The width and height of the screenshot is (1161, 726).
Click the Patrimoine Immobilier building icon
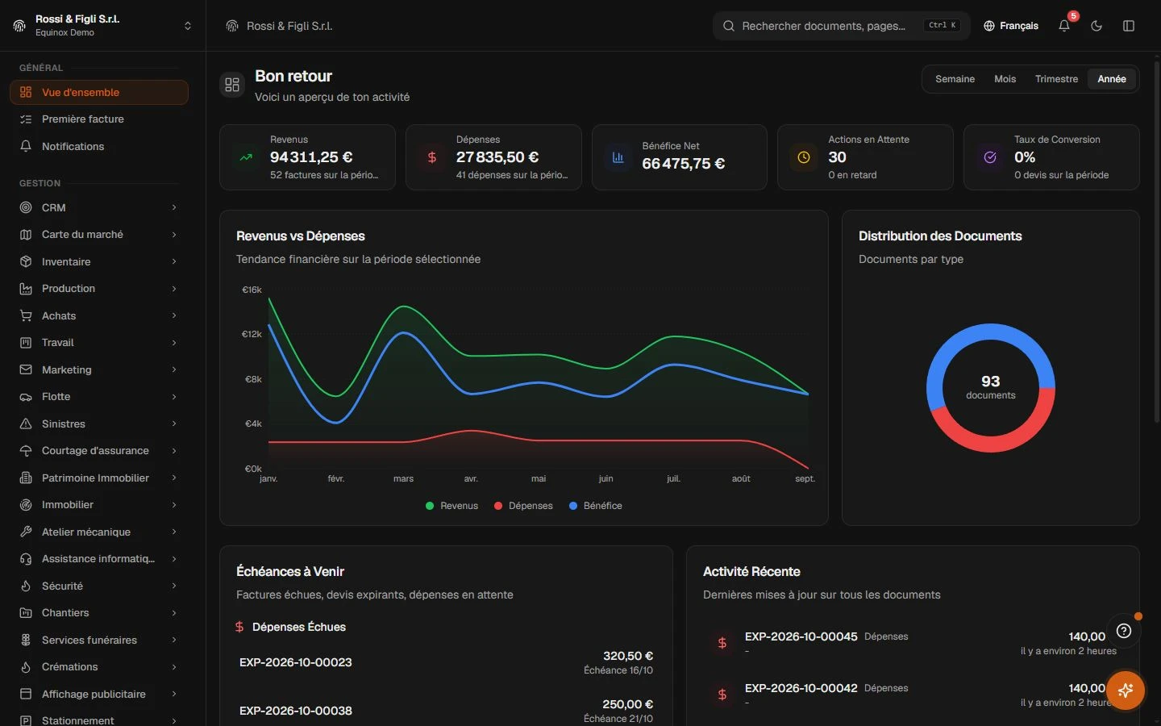[26, 478]
